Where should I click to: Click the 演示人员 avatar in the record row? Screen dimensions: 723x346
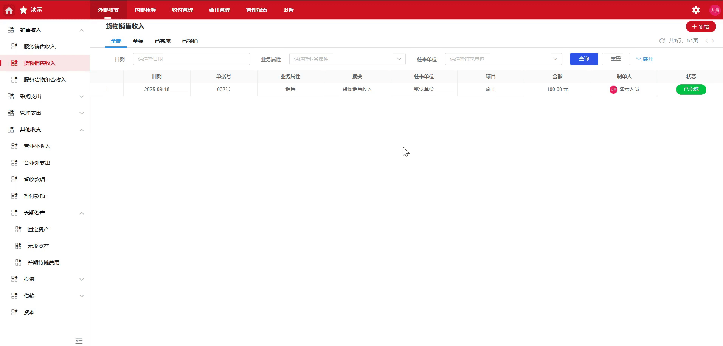pyautogui.click(x=613, y=90)
